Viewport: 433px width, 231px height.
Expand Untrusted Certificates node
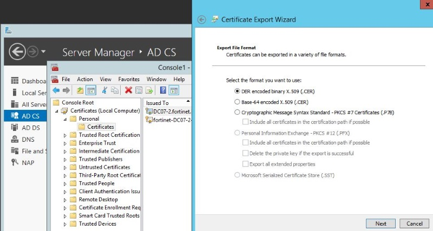pos(65,167)
